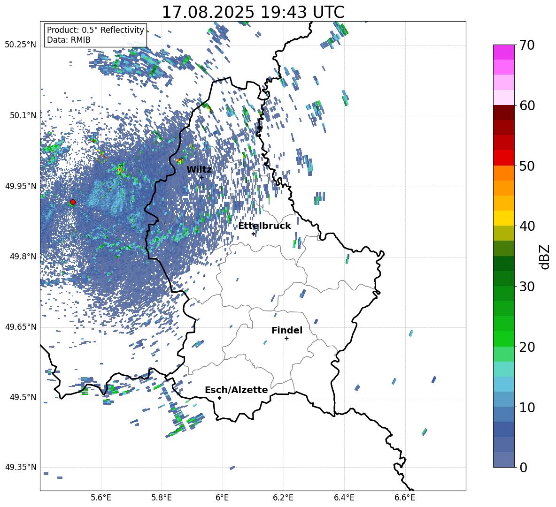Click the 6.4°E longitude label
The image size is (556, 507).
point(344,498)
